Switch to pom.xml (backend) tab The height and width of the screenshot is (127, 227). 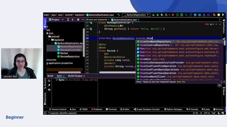(97, 20)
